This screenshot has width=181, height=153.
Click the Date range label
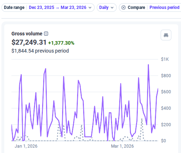click(x=14, y=8)
